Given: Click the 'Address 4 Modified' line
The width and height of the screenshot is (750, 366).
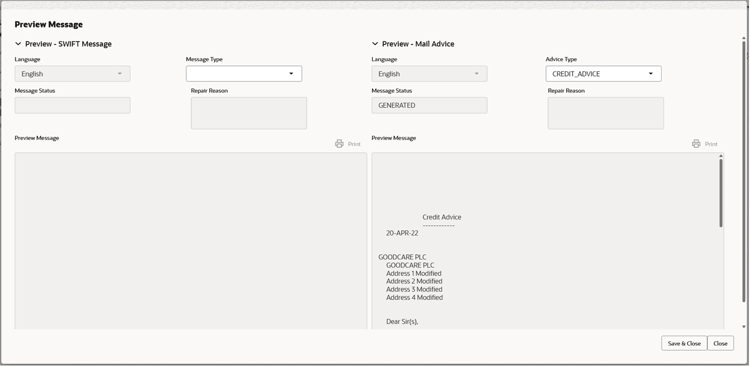Looking at the screenshot, I should point(415,298).
